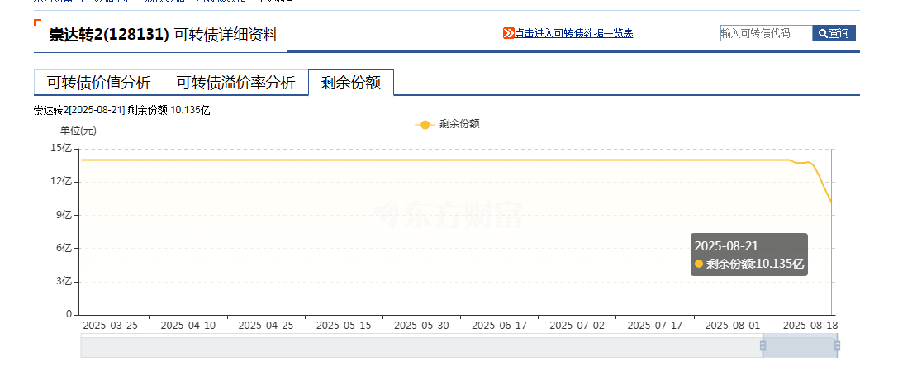The width and height of the screenshot is (898, 367).
Task: Click the 单位(元) unit label
Action: click(x=78, y=131)
